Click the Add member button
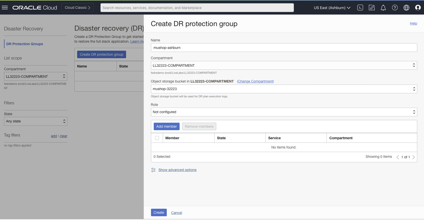Screen dimensions: 424x220 [166, 126]
